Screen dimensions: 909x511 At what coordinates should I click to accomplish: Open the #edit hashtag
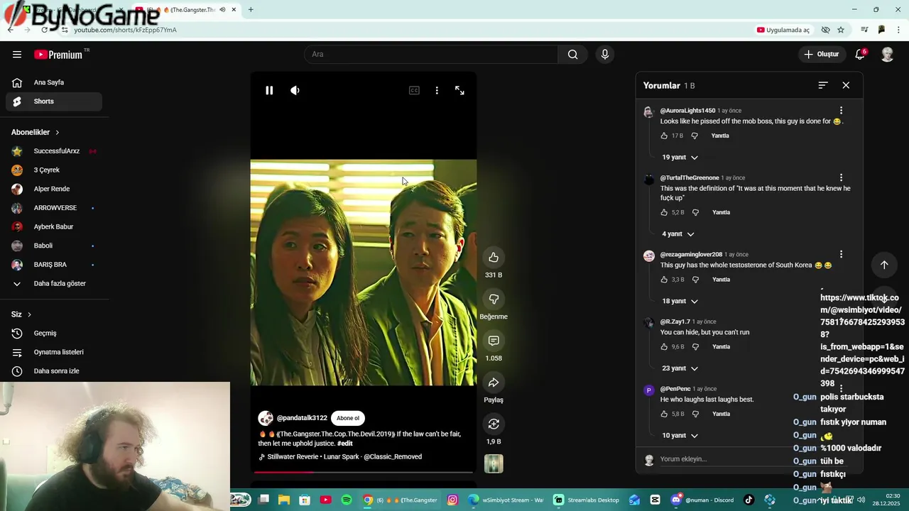[345, 444]
